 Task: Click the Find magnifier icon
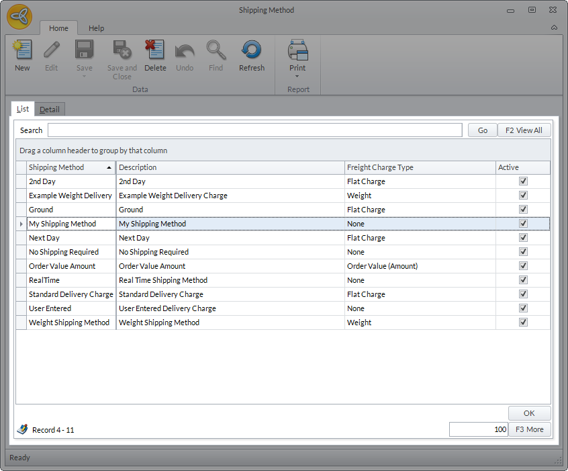pos(216,51)
